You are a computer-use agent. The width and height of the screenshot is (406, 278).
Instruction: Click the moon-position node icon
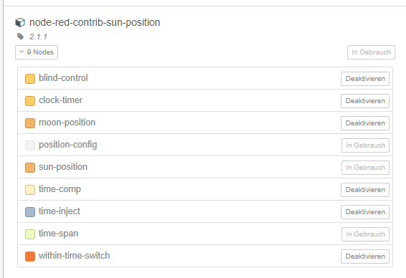point(30,123)
